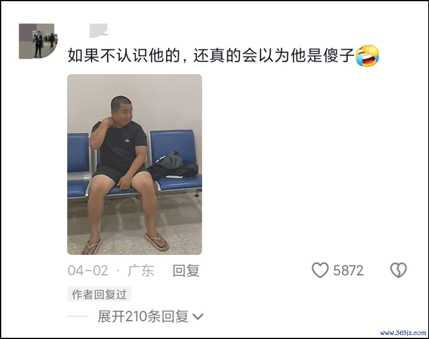Open the attached photo of seated man

[x=135, y=164]
